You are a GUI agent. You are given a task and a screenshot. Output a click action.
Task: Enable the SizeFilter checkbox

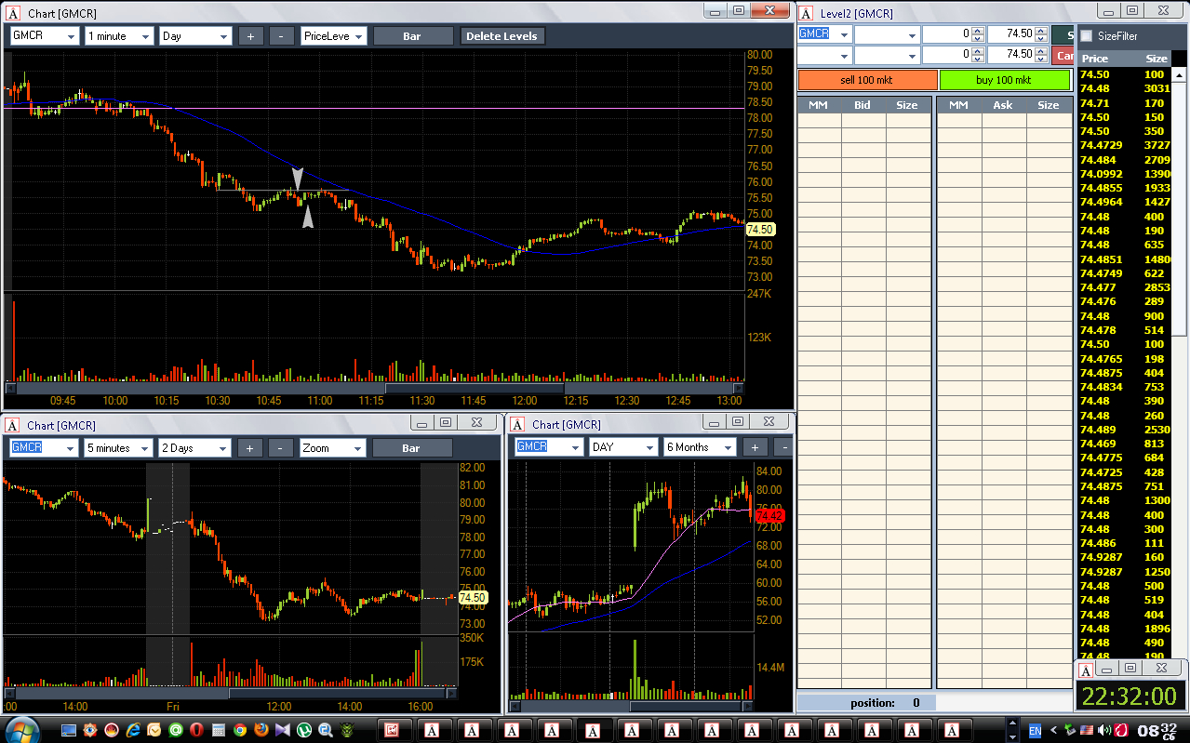pyautogui.click(x=1086, y=36)
